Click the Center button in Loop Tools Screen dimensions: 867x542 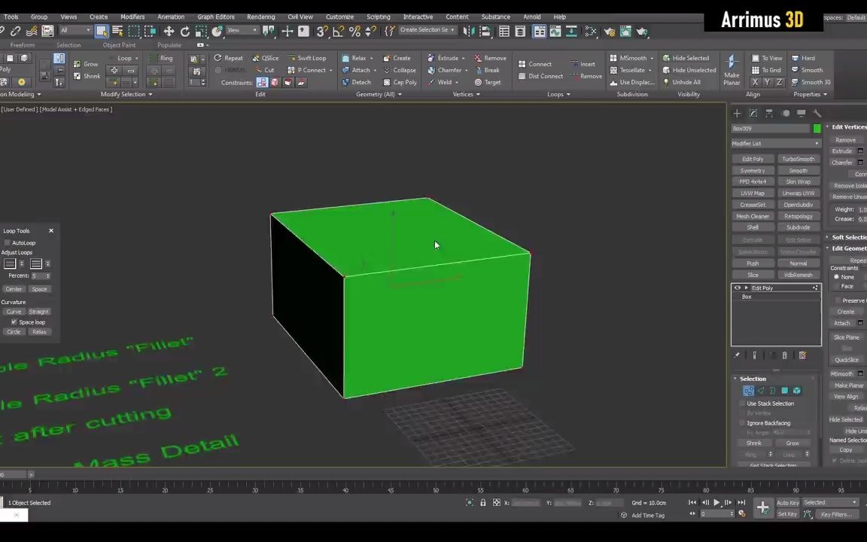[14, 289]
